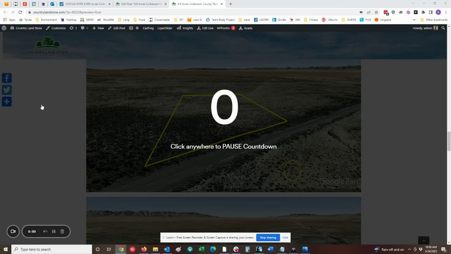Hide the Loom sharing notification
The width and height of the screenshot is (451, 254).
[x=285, y=237]
